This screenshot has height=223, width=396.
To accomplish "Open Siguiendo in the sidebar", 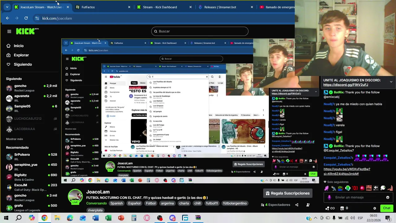I will (23, 64).
